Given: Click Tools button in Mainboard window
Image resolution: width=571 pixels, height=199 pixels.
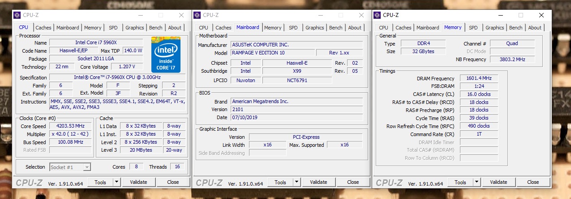Looking at the screenshot, I should [x=280, y=182].
